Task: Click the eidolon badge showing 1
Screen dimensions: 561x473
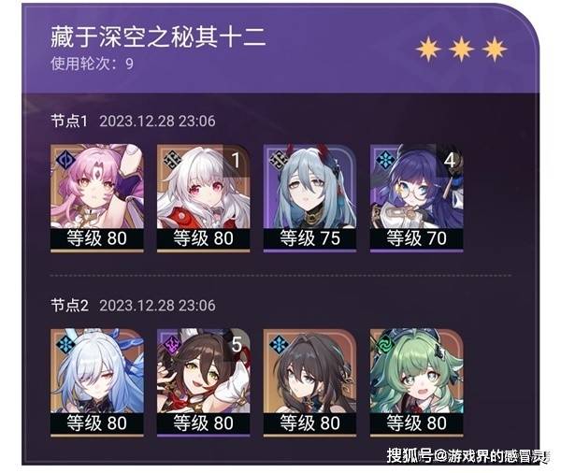Action: click(236, 160)
